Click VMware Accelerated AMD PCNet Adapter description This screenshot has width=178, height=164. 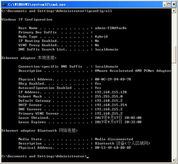(133, 71)
